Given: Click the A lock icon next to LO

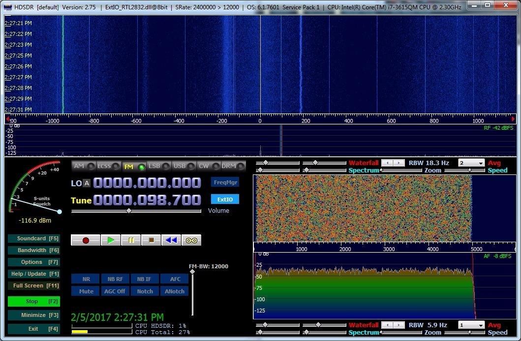Looking at the screenshot, I should (x=87, y=183).
